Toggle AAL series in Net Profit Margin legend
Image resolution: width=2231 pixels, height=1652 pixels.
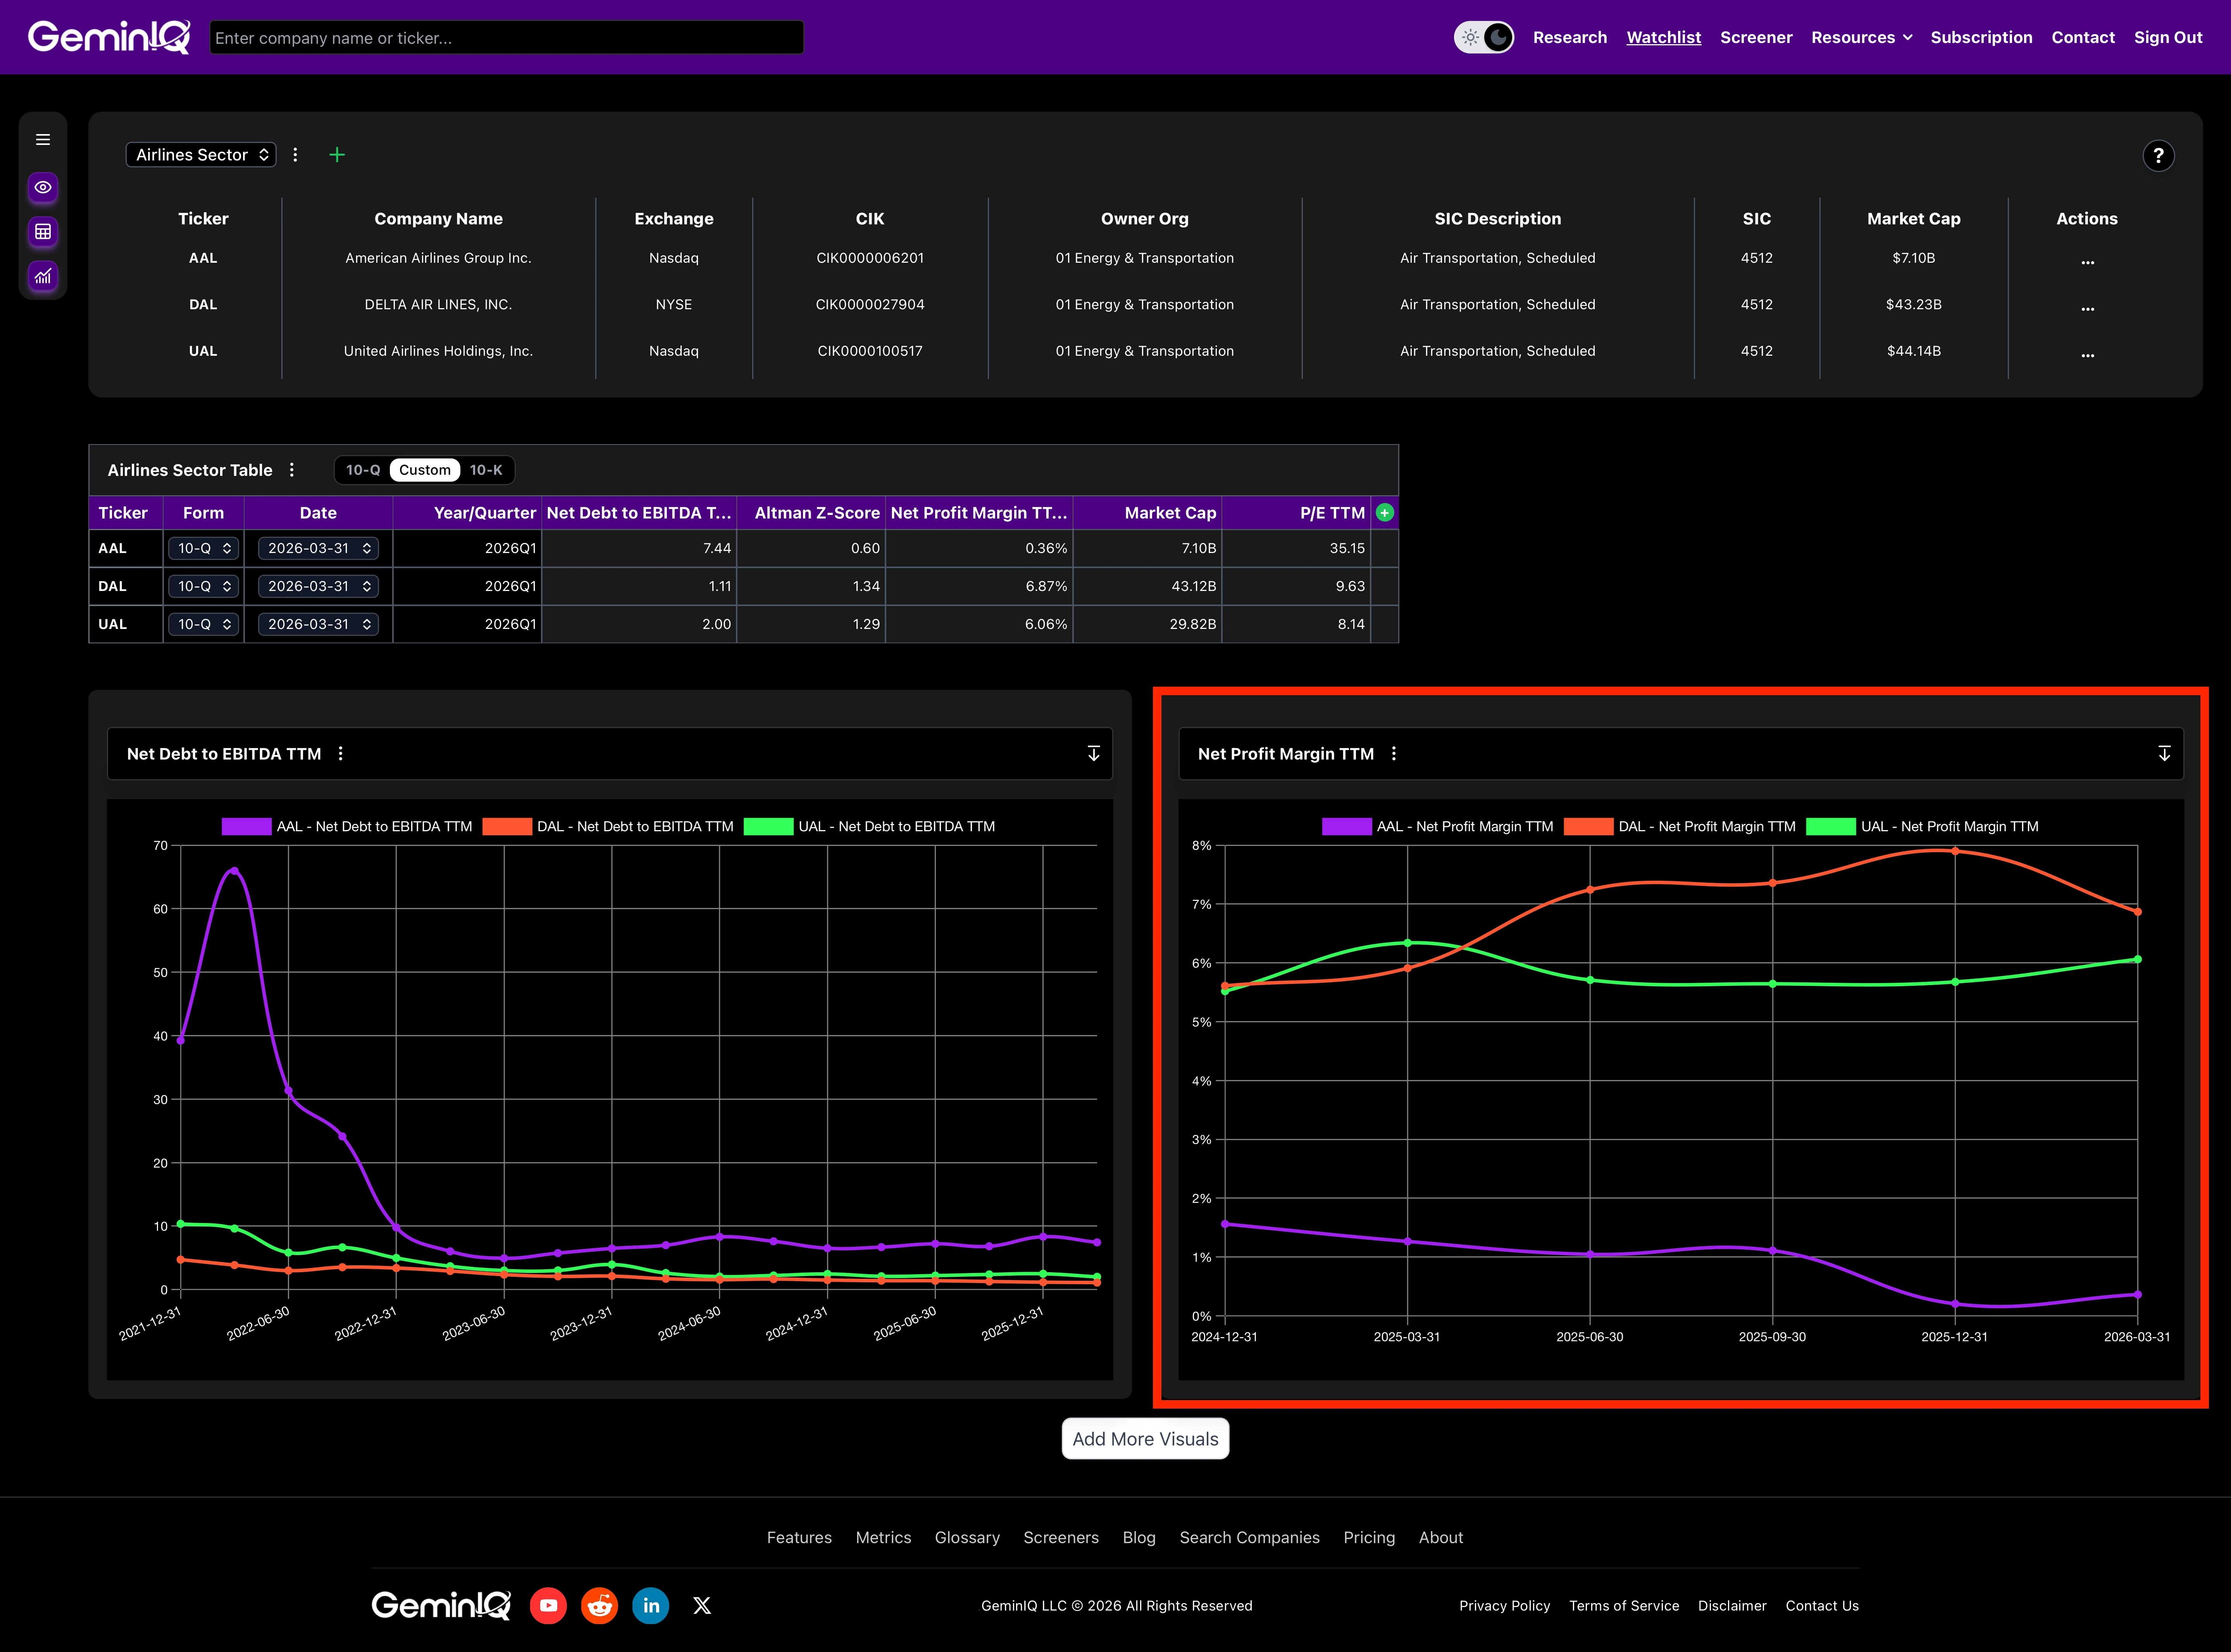pyautogui.click(x=1438, y=827)
